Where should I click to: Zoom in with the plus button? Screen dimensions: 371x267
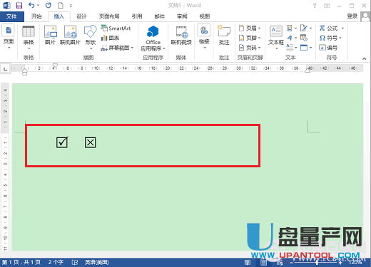coord(340,263)
